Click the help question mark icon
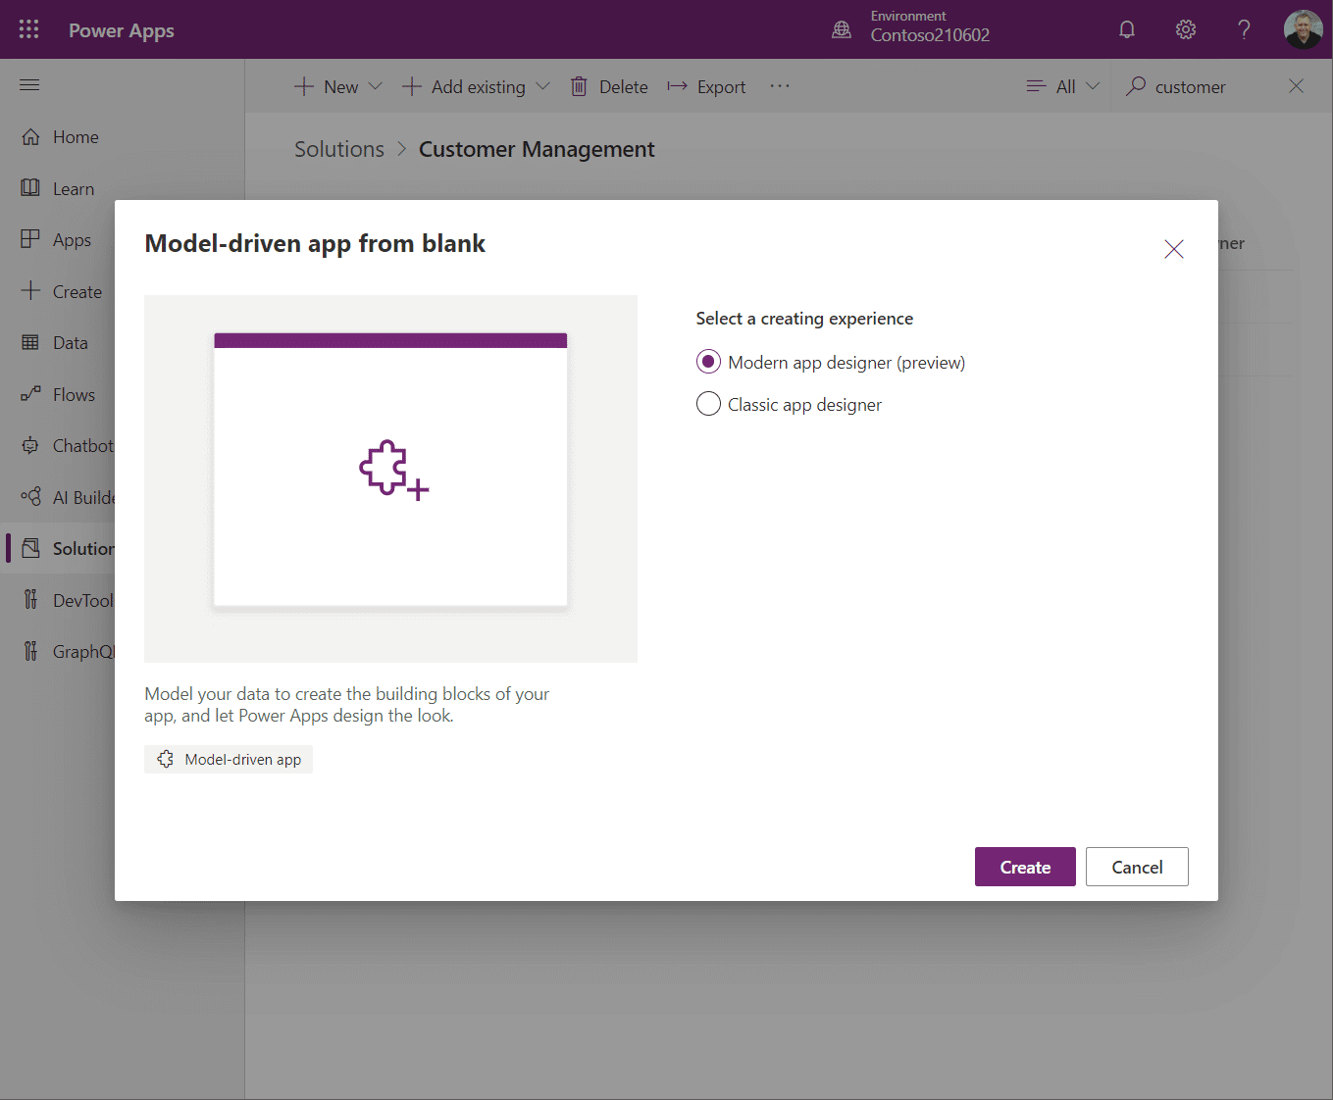The width and height of the screenshot is (1333, 1100). pos(1244,29)
